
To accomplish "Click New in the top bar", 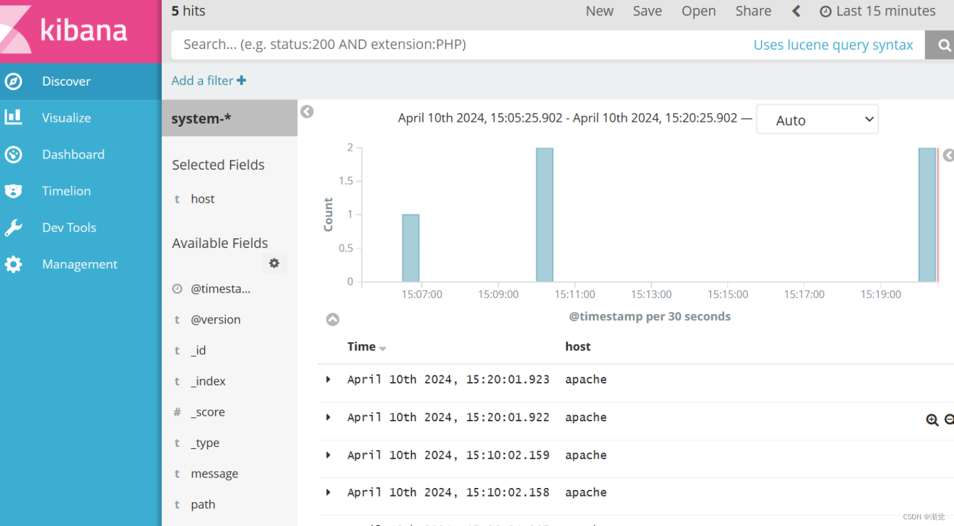I will pos(600,11).
